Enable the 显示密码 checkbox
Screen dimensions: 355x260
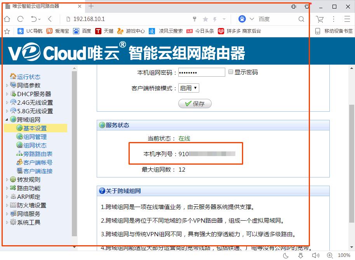(x=231, y=72)
